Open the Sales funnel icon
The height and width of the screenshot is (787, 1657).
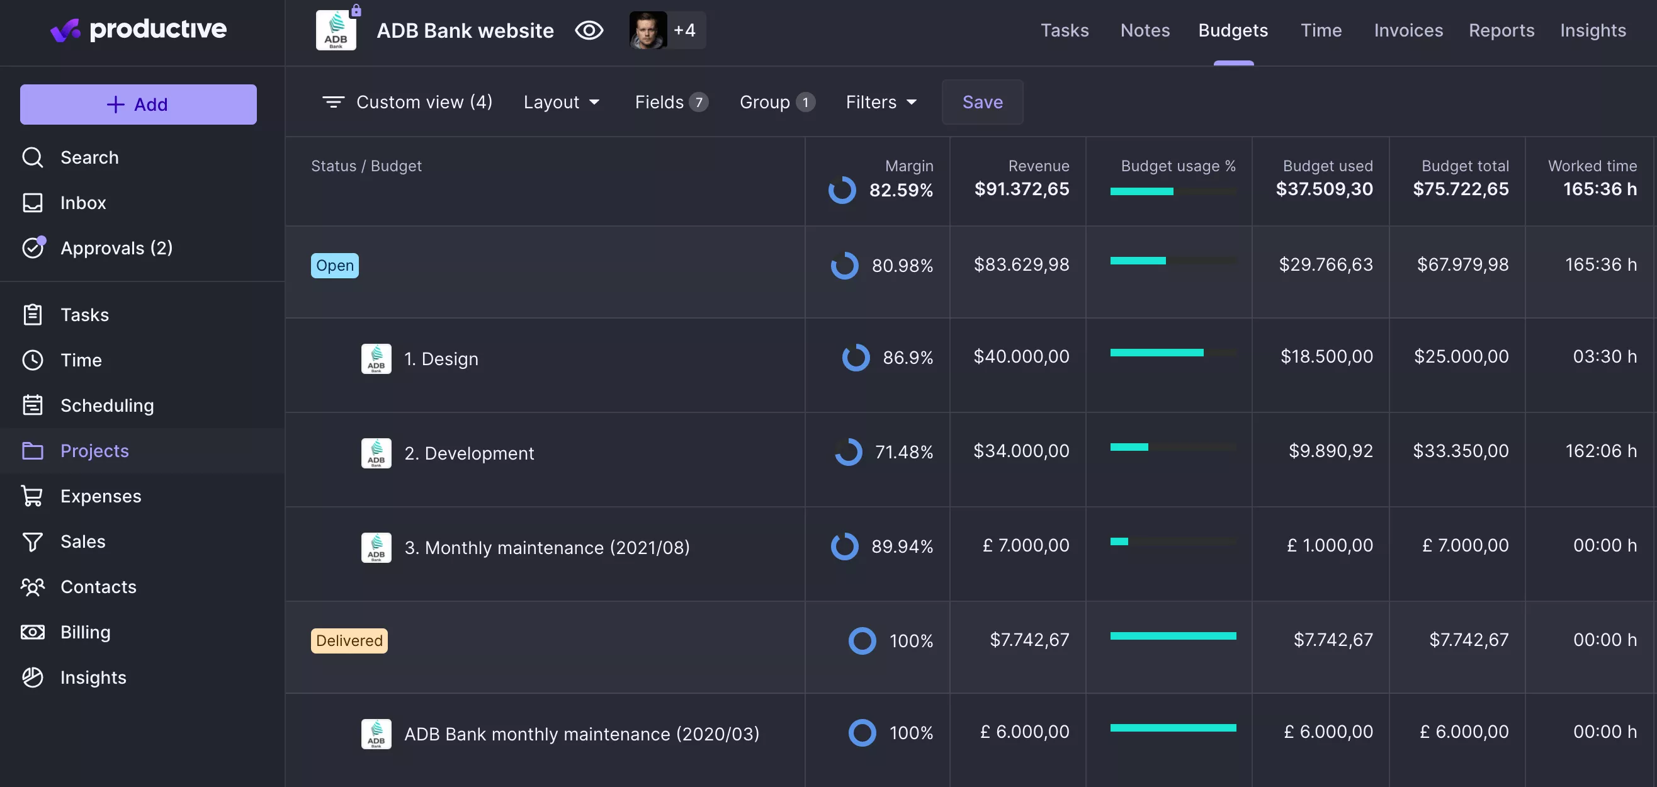pos(32,542)
